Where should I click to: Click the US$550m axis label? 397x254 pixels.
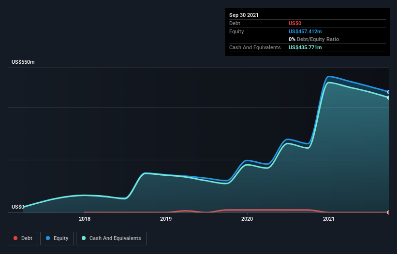pos(23,62)
